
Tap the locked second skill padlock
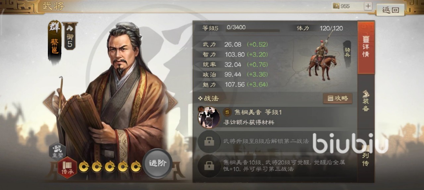coord(209,141)
